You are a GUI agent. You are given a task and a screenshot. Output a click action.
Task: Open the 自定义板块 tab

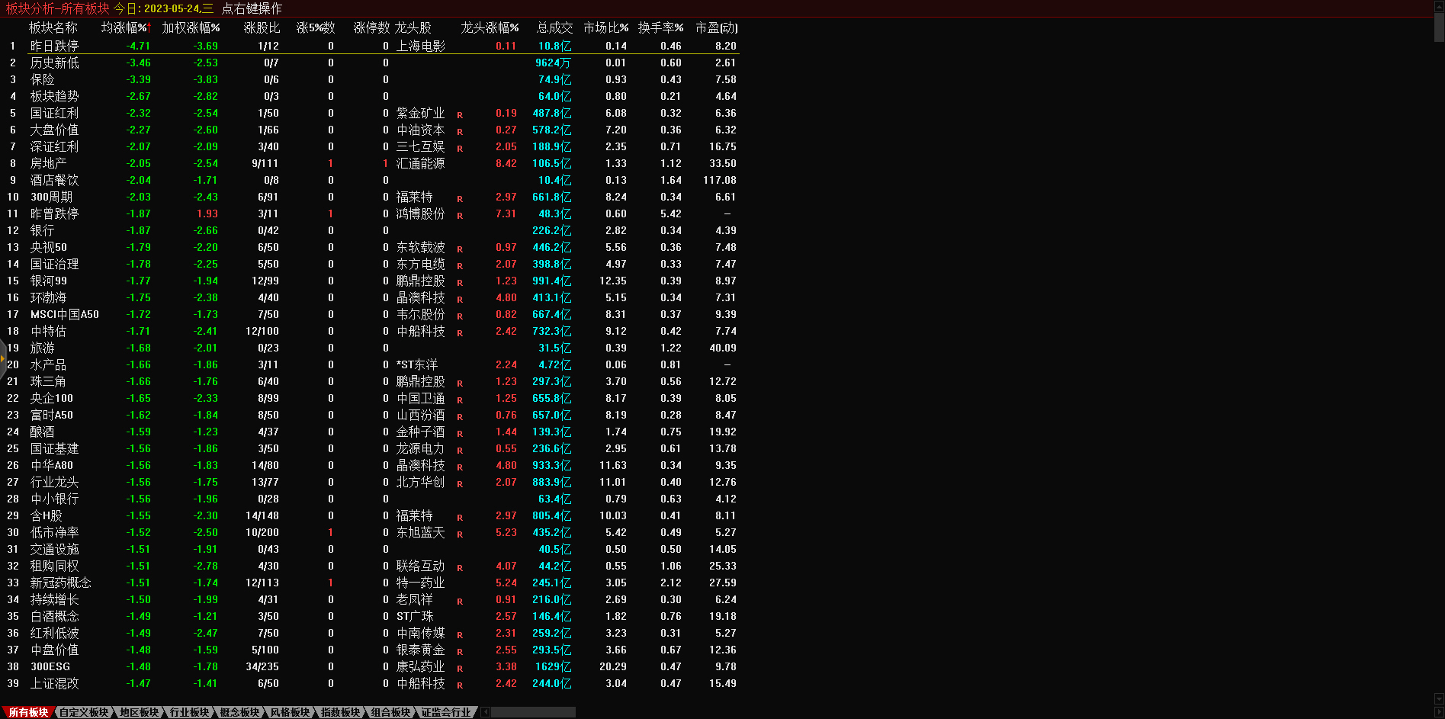pyautogui.click(x=84, y=712)
